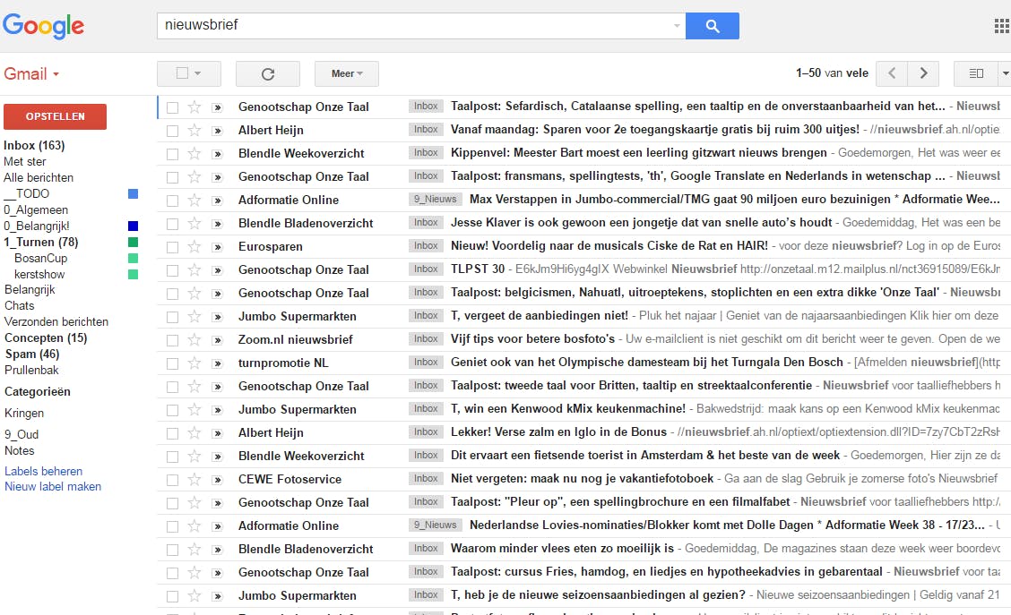Star the turnpromotie NL email
The image size is (1011, 615).
pyautogui.click(x=194, y=363)
